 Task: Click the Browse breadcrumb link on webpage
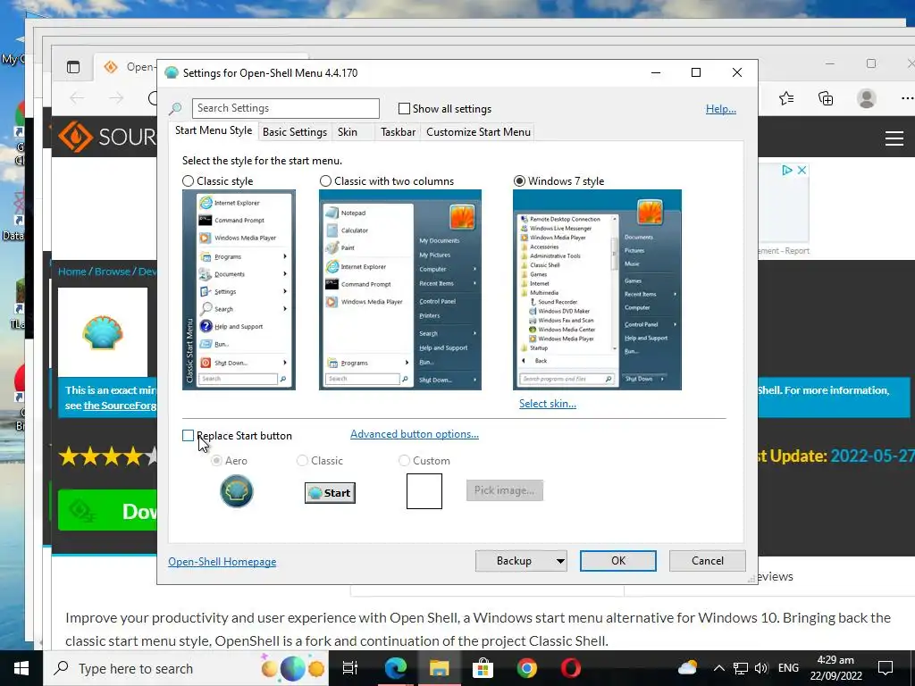pos(112,272)
